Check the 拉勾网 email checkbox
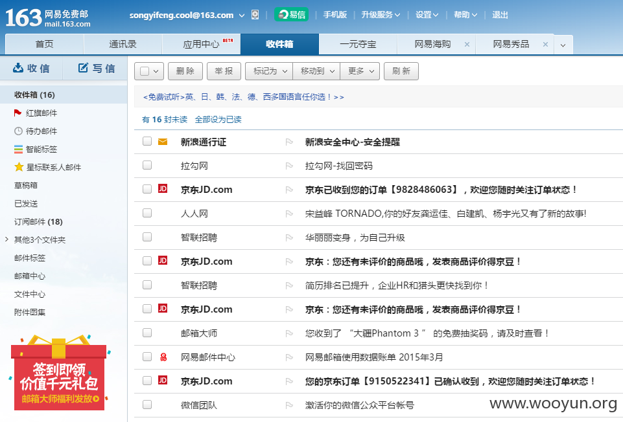Viewport: 623px width, 422px height. (x=147, y=164)
